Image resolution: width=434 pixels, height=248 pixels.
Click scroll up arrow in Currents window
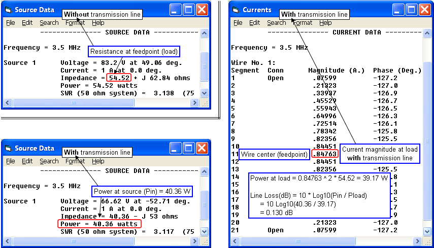point(423,33)
